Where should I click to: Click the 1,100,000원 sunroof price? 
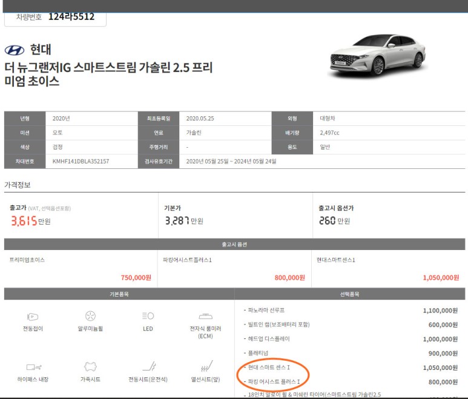(x=440, y=311)
